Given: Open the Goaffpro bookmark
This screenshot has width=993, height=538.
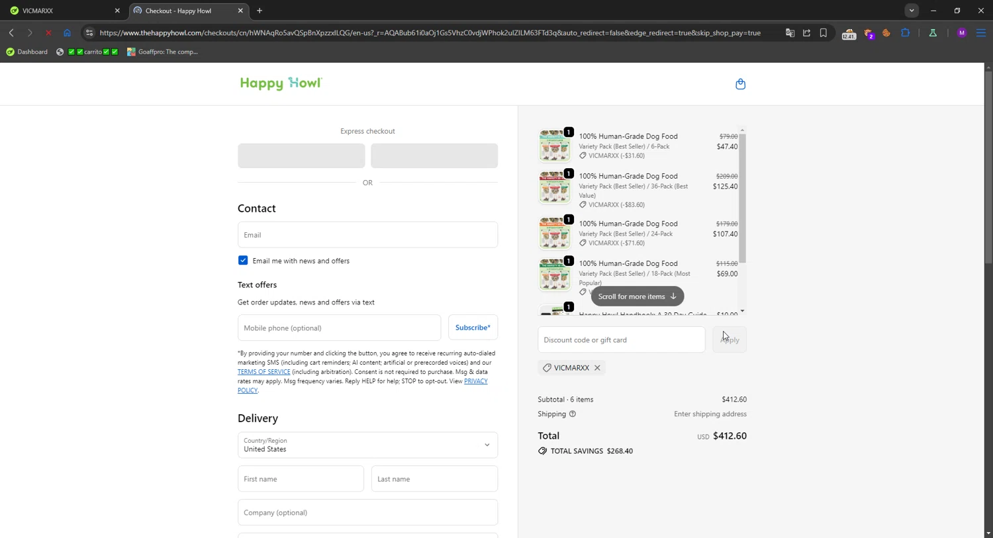Looking at the screenshot, I should (x=163, y=52).
